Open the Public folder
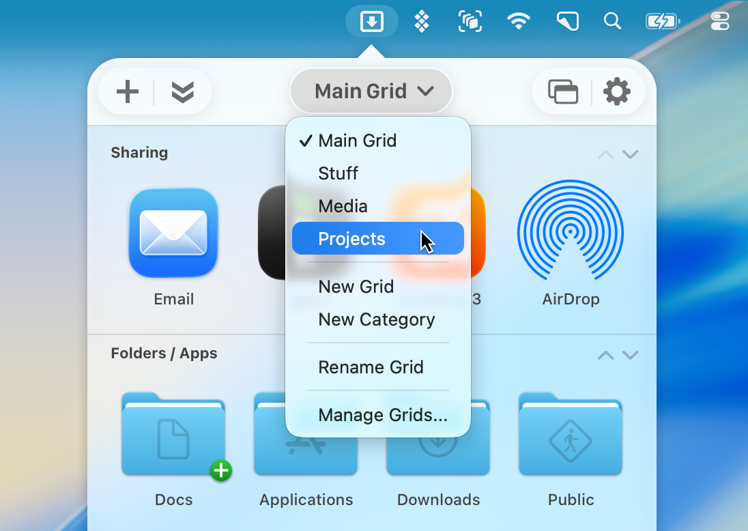This screenshot has height=531, width=748. [x=571, y=435]
